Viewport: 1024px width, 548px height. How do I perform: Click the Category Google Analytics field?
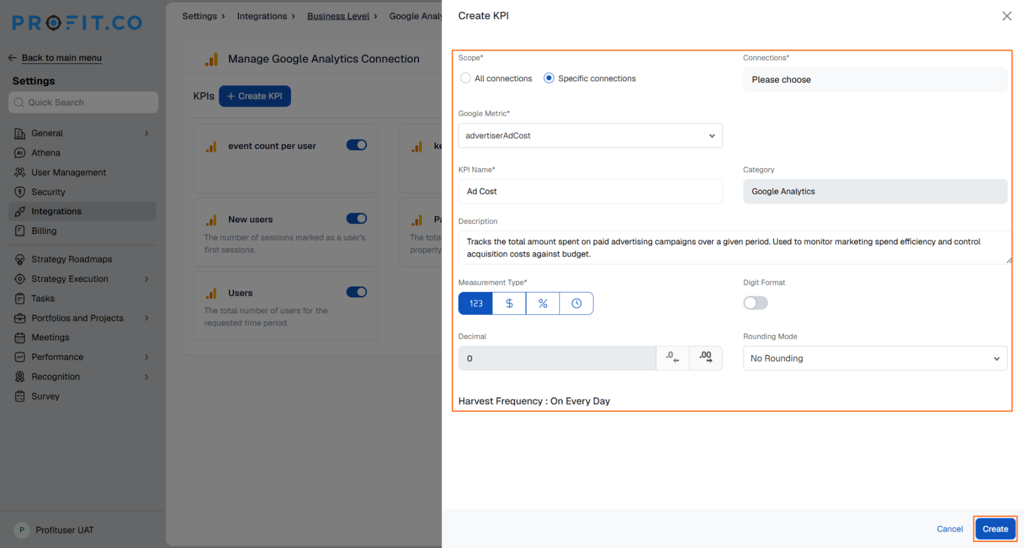(x=875, y=192)
